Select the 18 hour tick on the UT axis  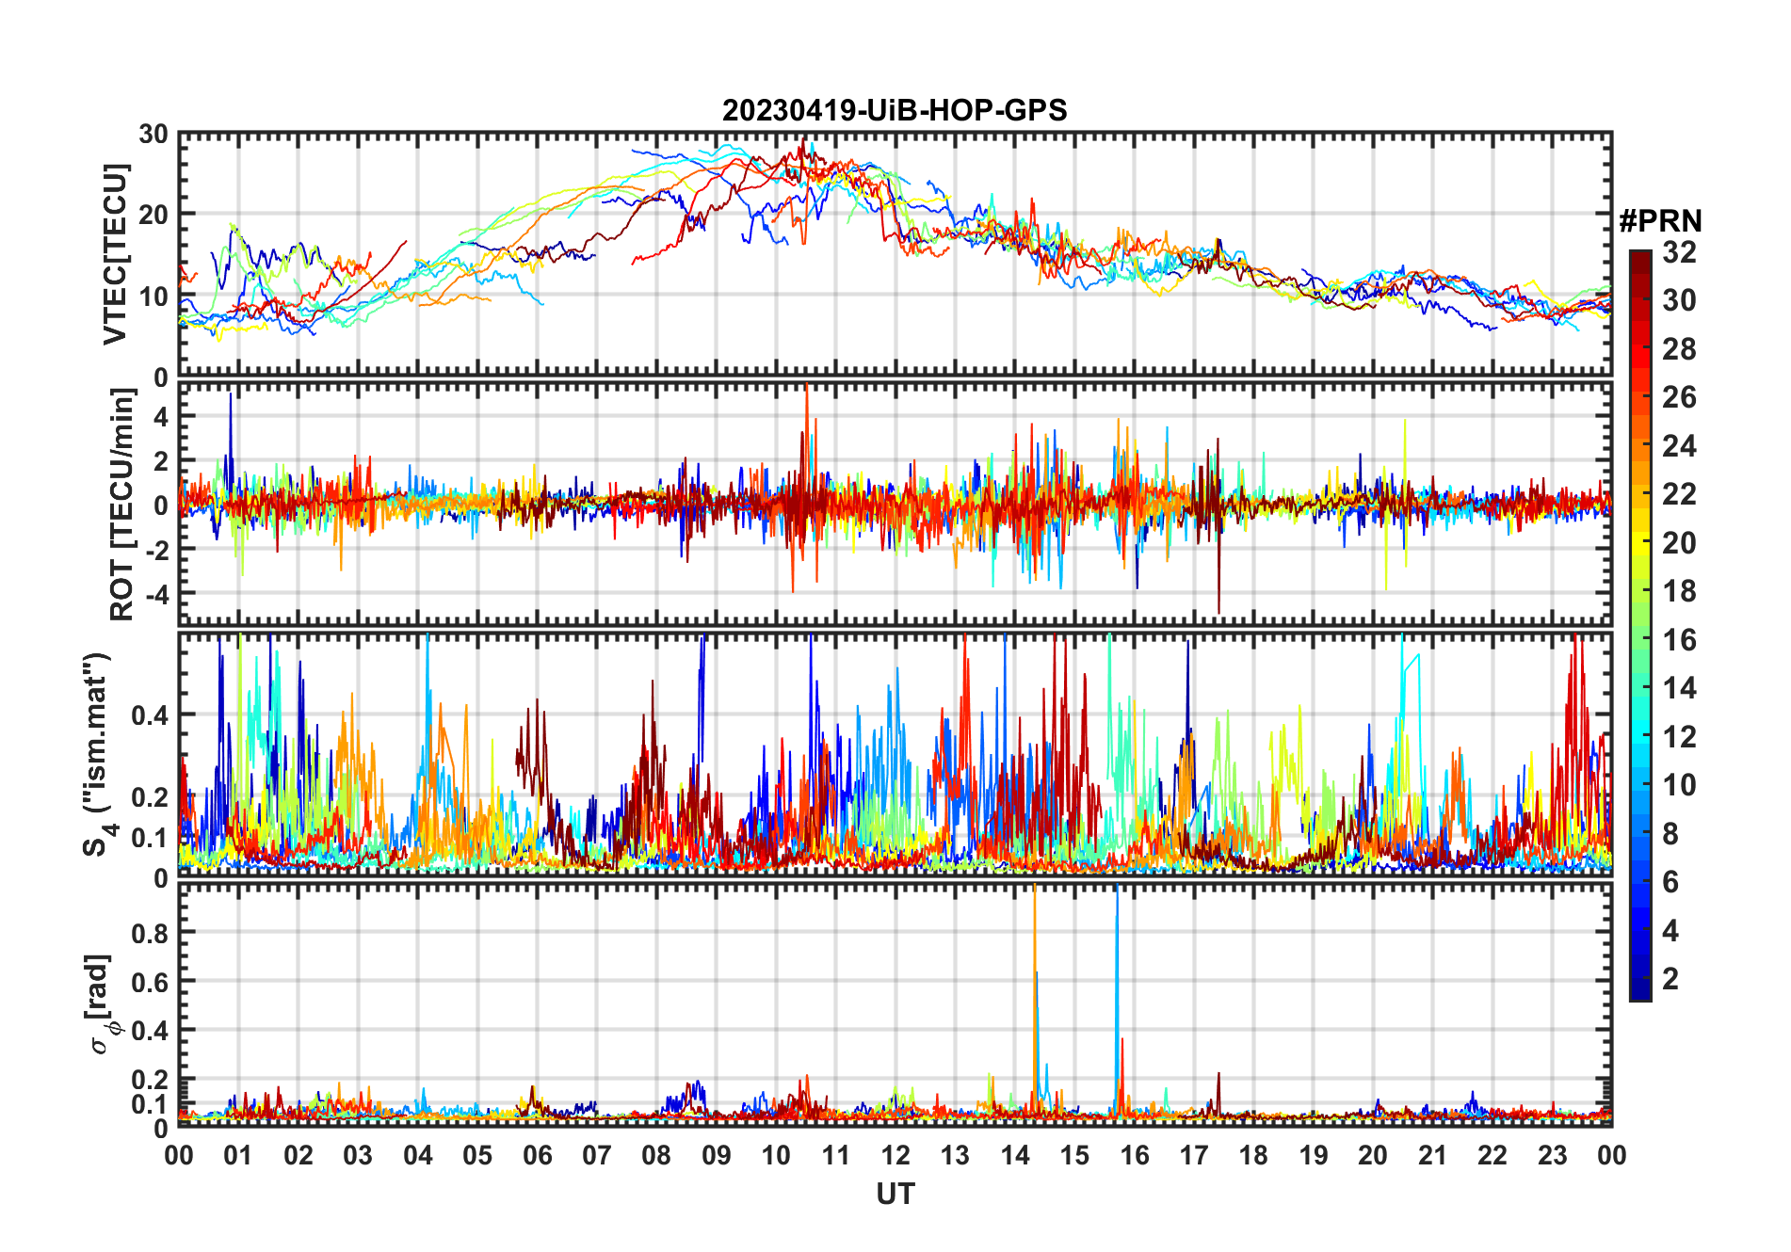click(x=1253, y=1155)
